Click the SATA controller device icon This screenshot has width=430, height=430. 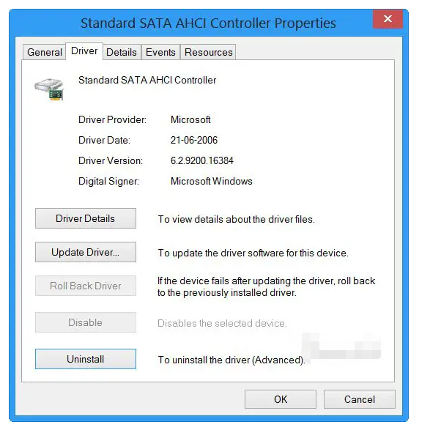(49, 89)
